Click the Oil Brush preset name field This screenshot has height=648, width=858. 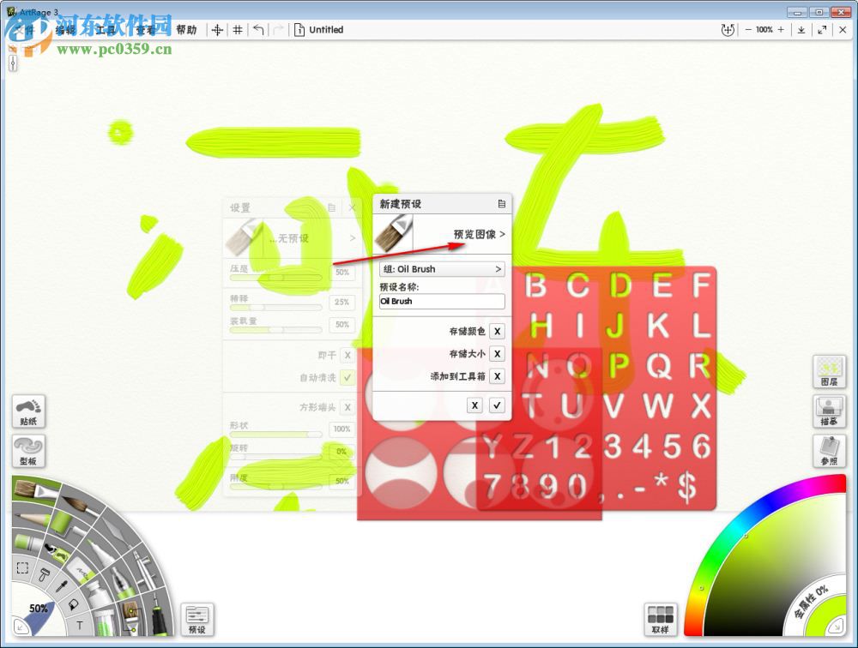(x=440, y=302)
